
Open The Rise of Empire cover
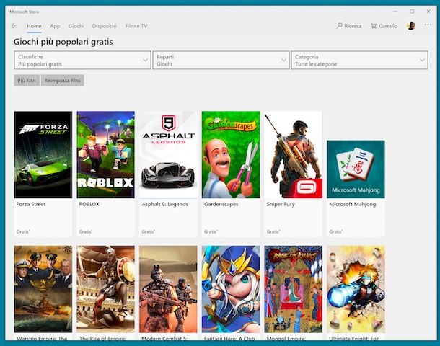point(105,289)
